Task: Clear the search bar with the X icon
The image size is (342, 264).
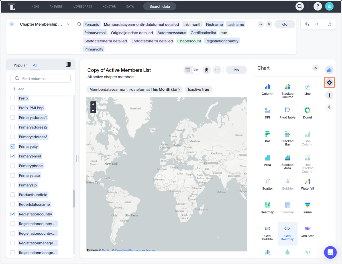Action: (x=269, y=24)
